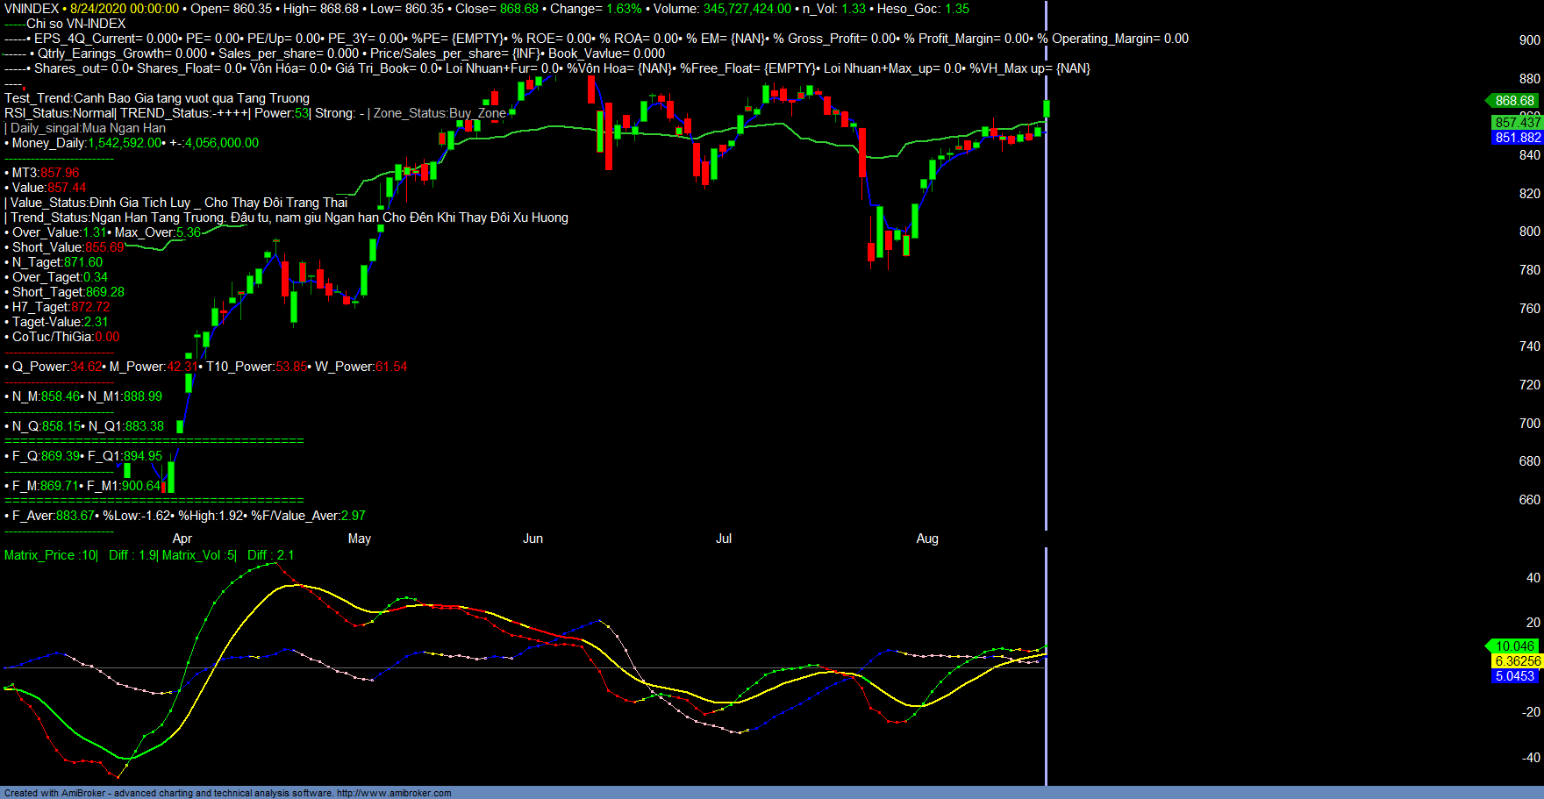Image resolution: width=1544 pixels, height=799 pixels.
Task: Click the Matrix_Price indicator title
Action: click(x=51, y=555)
